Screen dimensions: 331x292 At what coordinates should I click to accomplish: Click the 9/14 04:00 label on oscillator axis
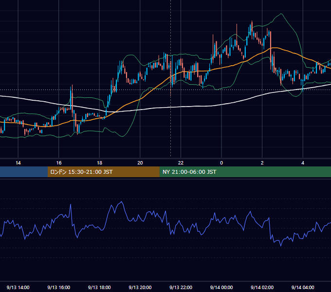pos(303,287)
